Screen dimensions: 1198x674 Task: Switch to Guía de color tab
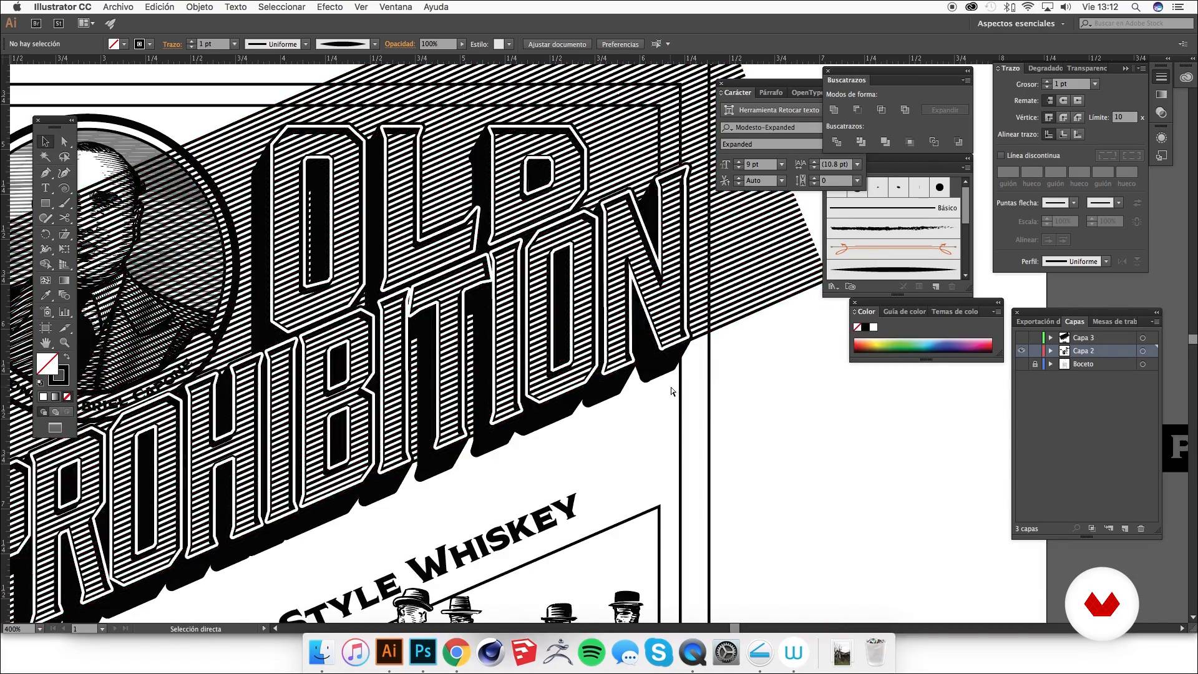pos(904,311)
